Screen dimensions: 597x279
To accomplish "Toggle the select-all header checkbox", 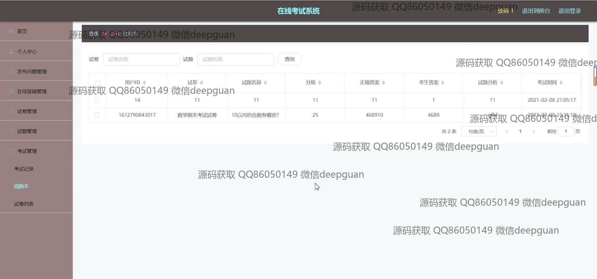I will tap(97, 83).
